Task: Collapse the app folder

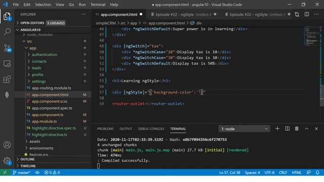Action: pos(32,48)
